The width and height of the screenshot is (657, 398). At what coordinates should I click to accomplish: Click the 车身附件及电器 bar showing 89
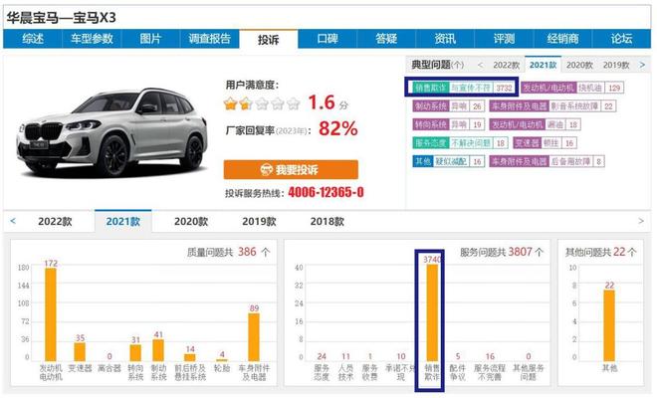(x=254, y=337)
